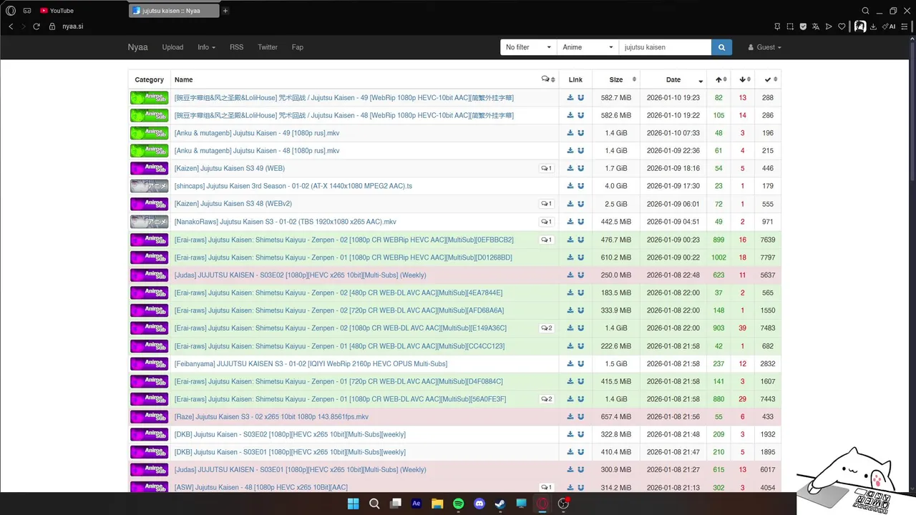916x515 pixels.
Task: Open Twitter link in Nyaa navbar
Action: (x=268, y=47)
